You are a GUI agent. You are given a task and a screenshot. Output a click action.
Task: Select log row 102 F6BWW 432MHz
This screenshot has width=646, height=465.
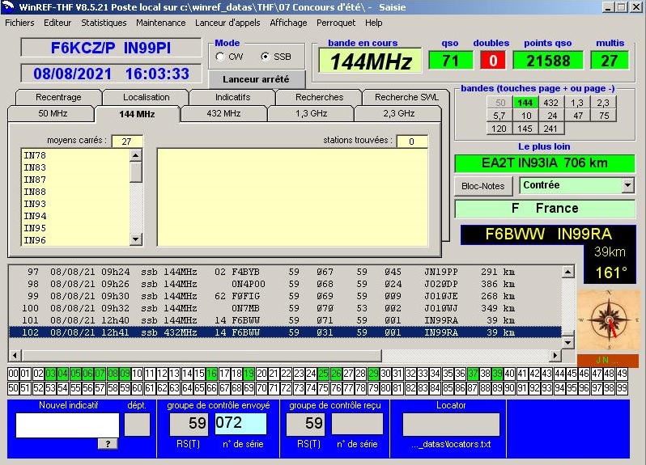click(285, 332)
